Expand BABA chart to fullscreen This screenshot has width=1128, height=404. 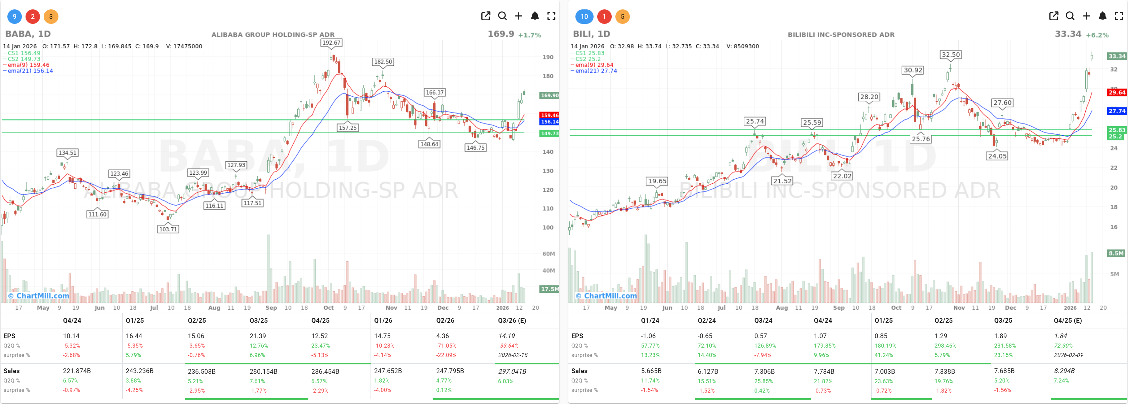(x=551, y=16)
